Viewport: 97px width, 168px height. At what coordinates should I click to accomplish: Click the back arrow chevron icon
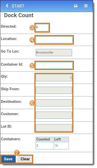click(7, 6)
